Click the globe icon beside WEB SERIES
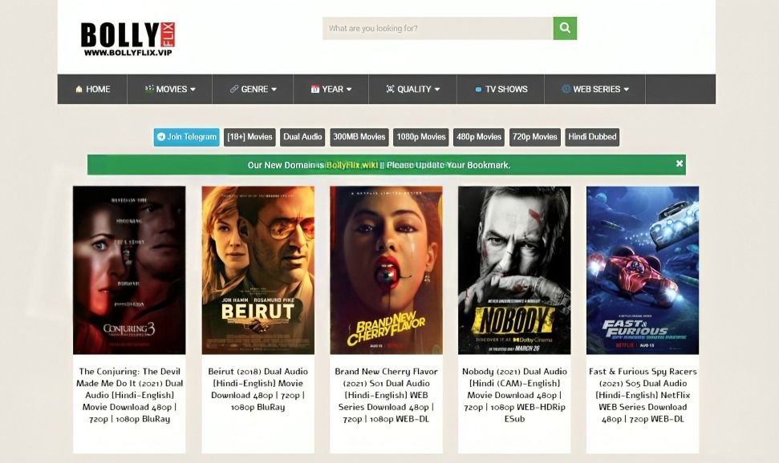Image resolution: width=779 pixels, height=463 pixels. tap(566, 89)
